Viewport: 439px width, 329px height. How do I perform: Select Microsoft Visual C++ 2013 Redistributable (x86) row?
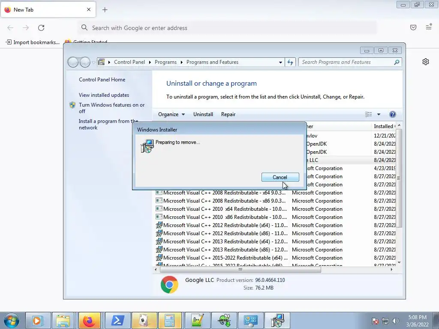pos(276,250)
